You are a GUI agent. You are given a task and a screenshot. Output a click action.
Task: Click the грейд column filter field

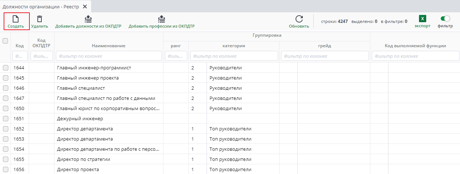tap(325, 56)
